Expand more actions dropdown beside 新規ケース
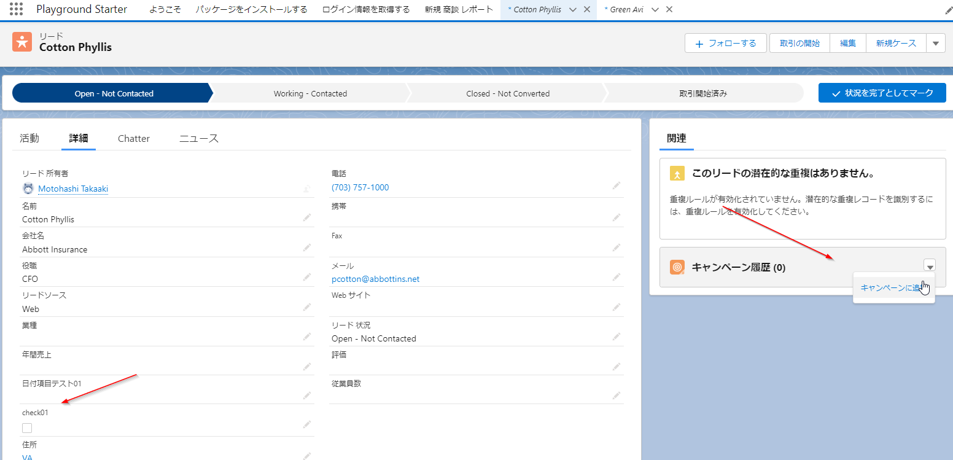Image resolution: width=953 pixels, height=460 pixels. pos(936,43)
